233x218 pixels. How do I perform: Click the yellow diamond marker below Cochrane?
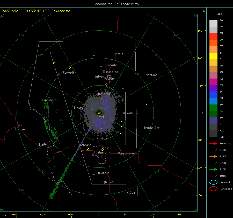pyautogui.click(x=89, y=150)
